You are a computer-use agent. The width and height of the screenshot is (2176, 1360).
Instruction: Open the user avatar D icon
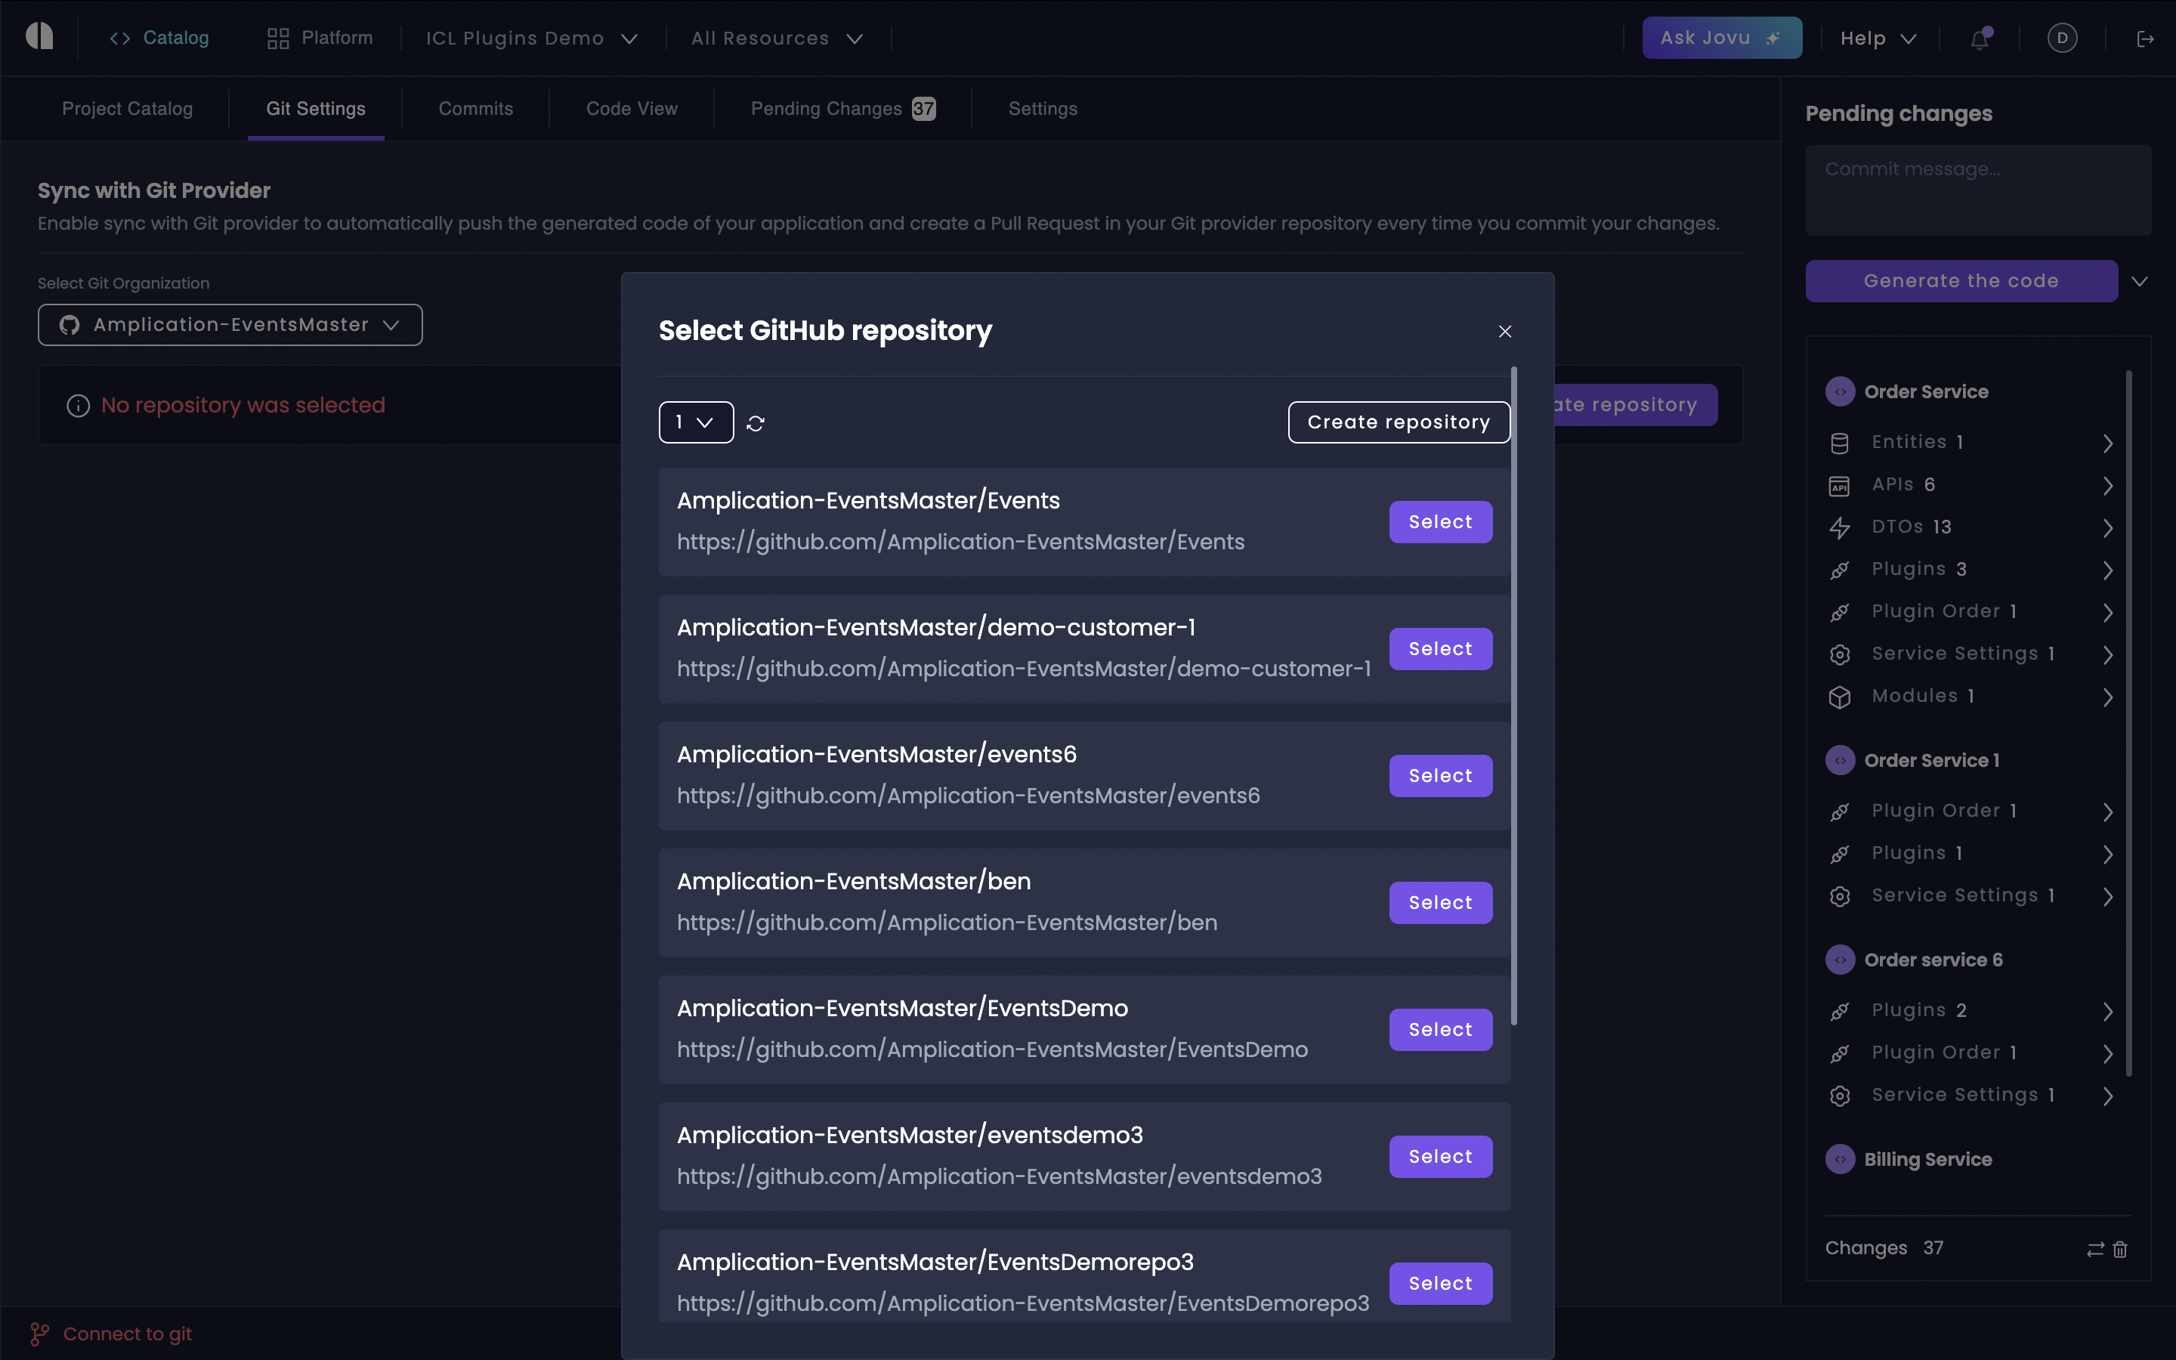[2062, 38]
